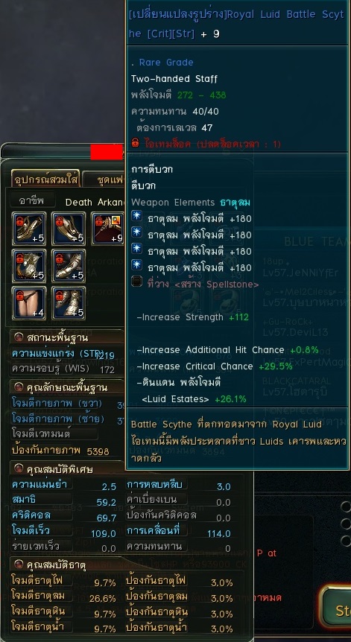Click the +5 slot left of the weapon

click(69, 229)
